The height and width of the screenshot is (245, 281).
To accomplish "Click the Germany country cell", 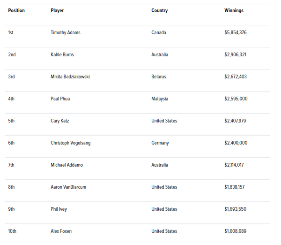I will click(x=160, y=143).
